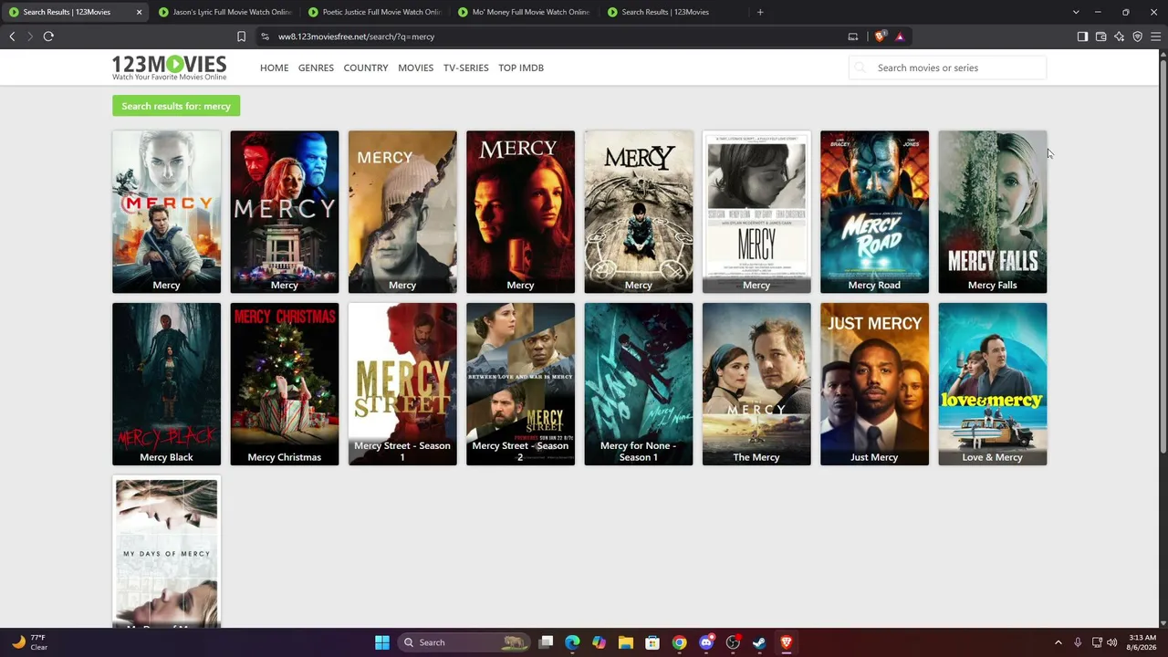Open Microsoft Store from taskbar

(x=652, y=642)
